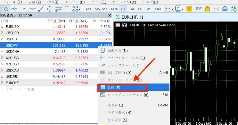238x125 pixels.
Task: Choose 全て表示 (S) menu entry
Action: (x=134, y=120)
